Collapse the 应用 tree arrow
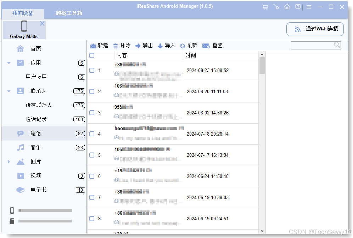Image resolution: width=353 pixels, height=238 pixels. pos(9,63)
